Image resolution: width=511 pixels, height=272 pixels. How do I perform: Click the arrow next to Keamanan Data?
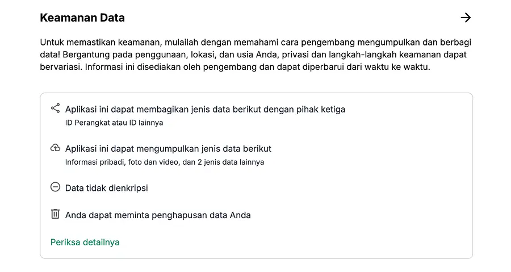(466, 18)
